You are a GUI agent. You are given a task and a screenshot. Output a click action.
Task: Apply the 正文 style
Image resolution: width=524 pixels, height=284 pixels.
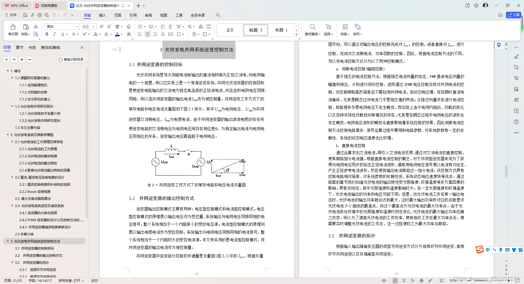coord(230,30)
